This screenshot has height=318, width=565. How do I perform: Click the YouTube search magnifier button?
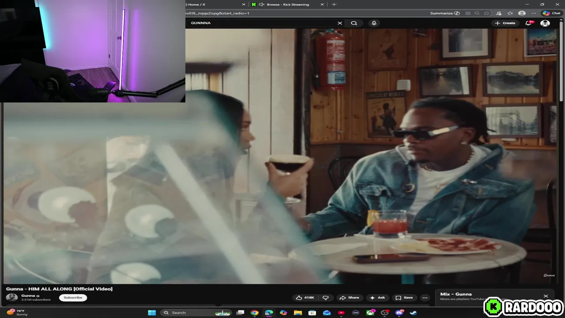[354, 23]
